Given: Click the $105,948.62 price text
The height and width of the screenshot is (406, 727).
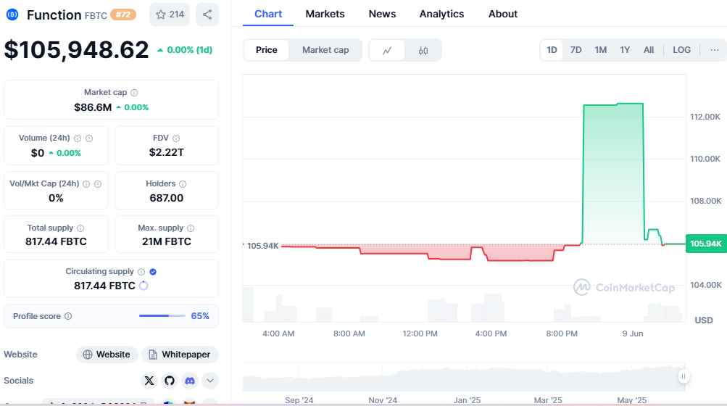Looking at the screenshot, I should (x=77, y=49).
